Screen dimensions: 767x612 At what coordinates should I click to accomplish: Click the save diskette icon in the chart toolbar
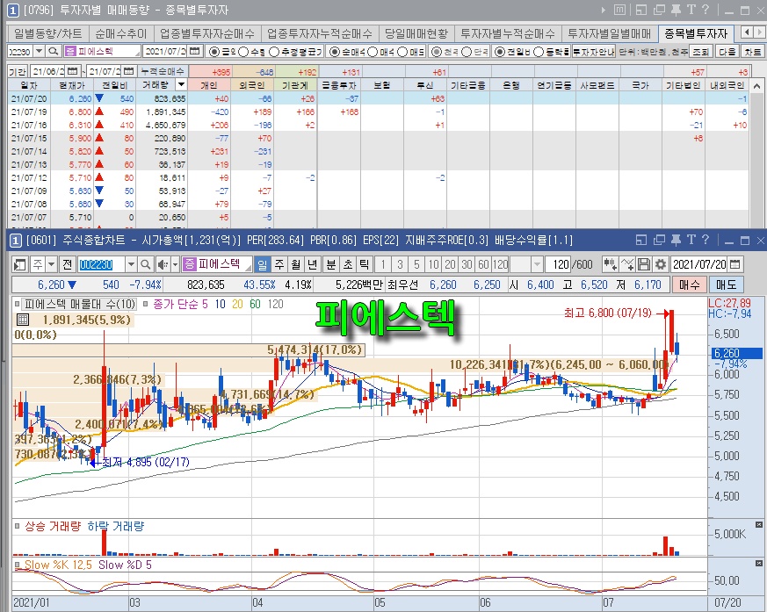pos(644,264)
